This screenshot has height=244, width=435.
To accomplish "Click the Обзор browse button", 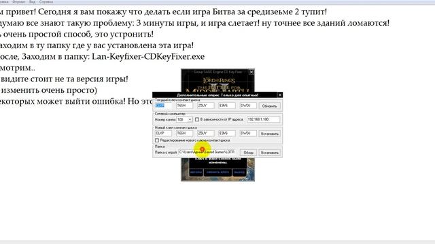I will point(248,152).
